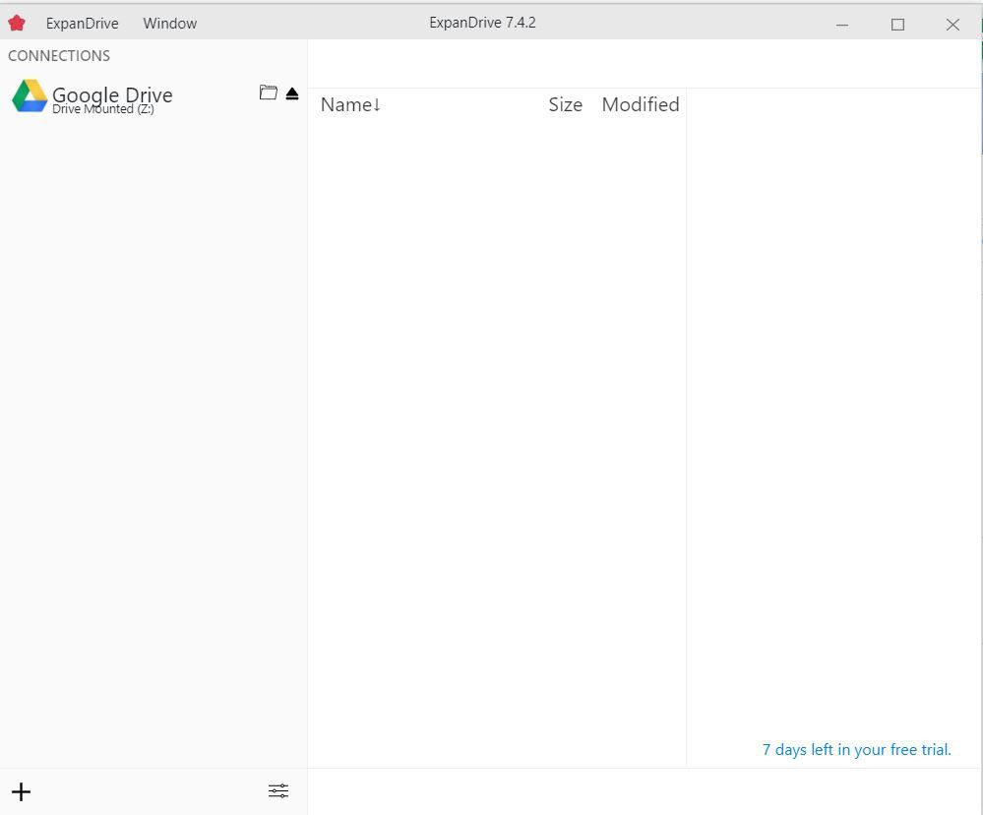Click the Google Drive logo icon

[x=30, y=95]
